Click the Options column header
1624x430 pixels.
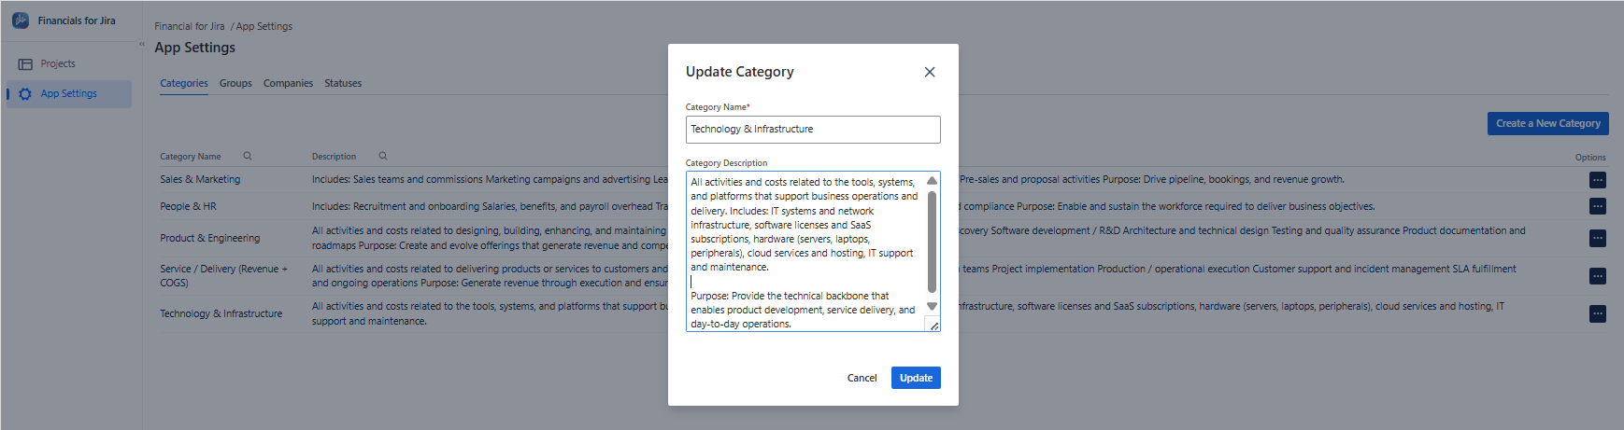tap(1590, 157)
